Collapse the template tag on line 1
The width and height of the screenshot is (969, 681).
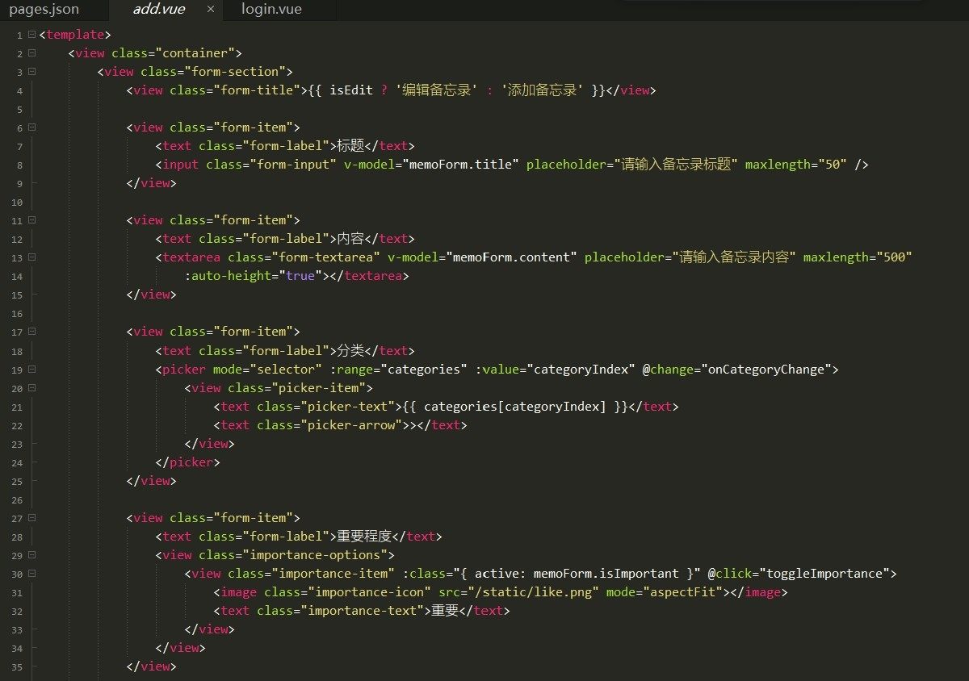coord(31,35)
